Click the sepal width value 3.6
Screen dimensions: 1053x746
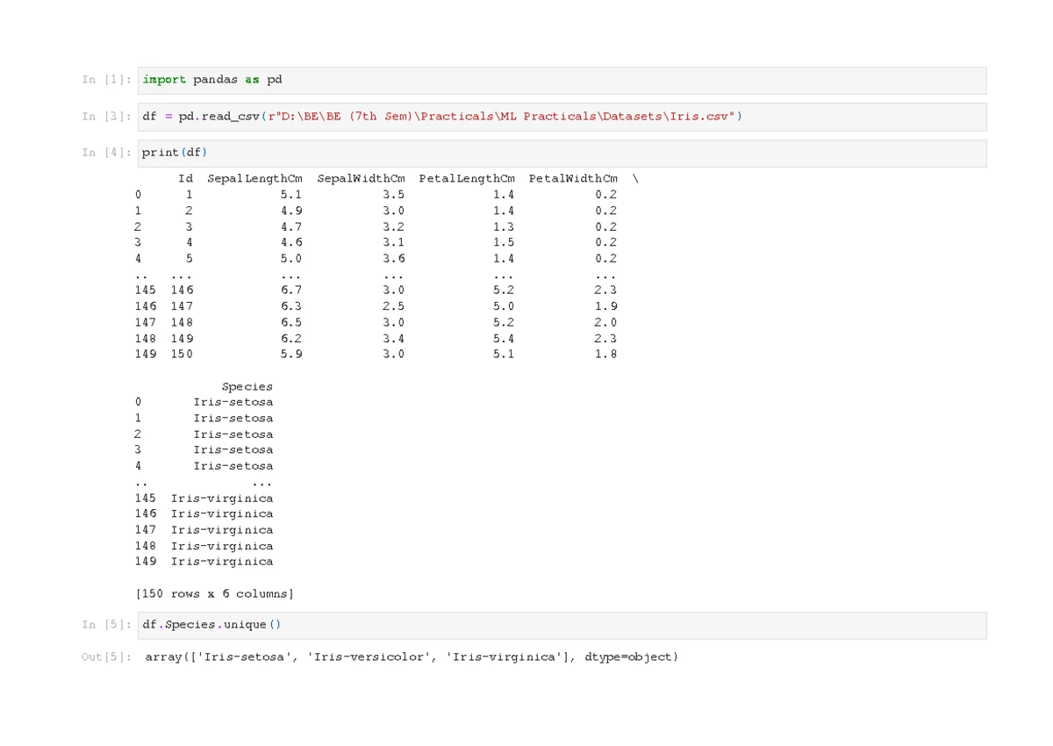click(x=394, y=259)
